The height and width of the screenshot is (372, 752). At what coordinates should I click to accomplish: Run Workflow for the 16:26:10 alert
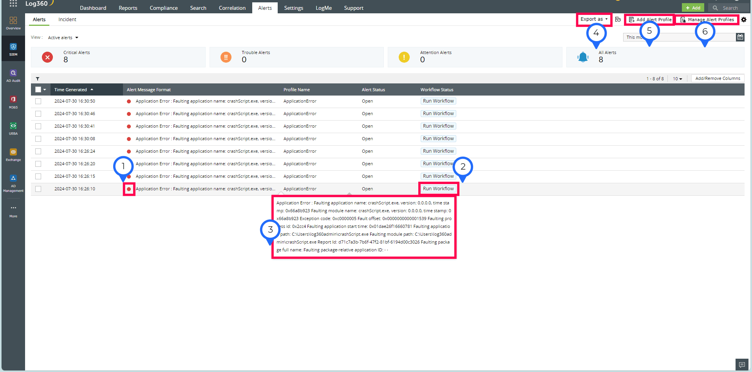(438, 189)
